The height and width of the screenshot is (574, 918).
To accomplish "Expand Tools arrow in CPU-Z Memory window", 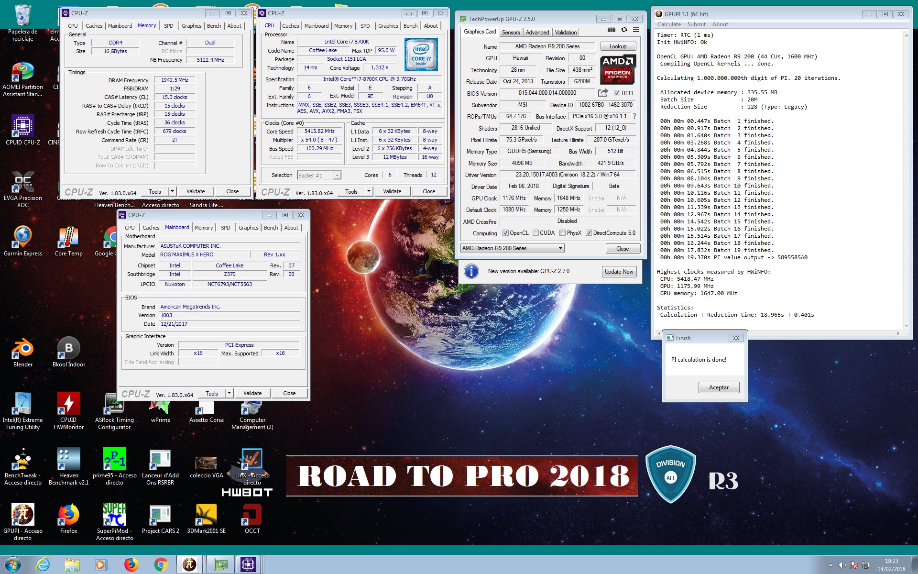I will pyautogui.click(x=172, y=191).
